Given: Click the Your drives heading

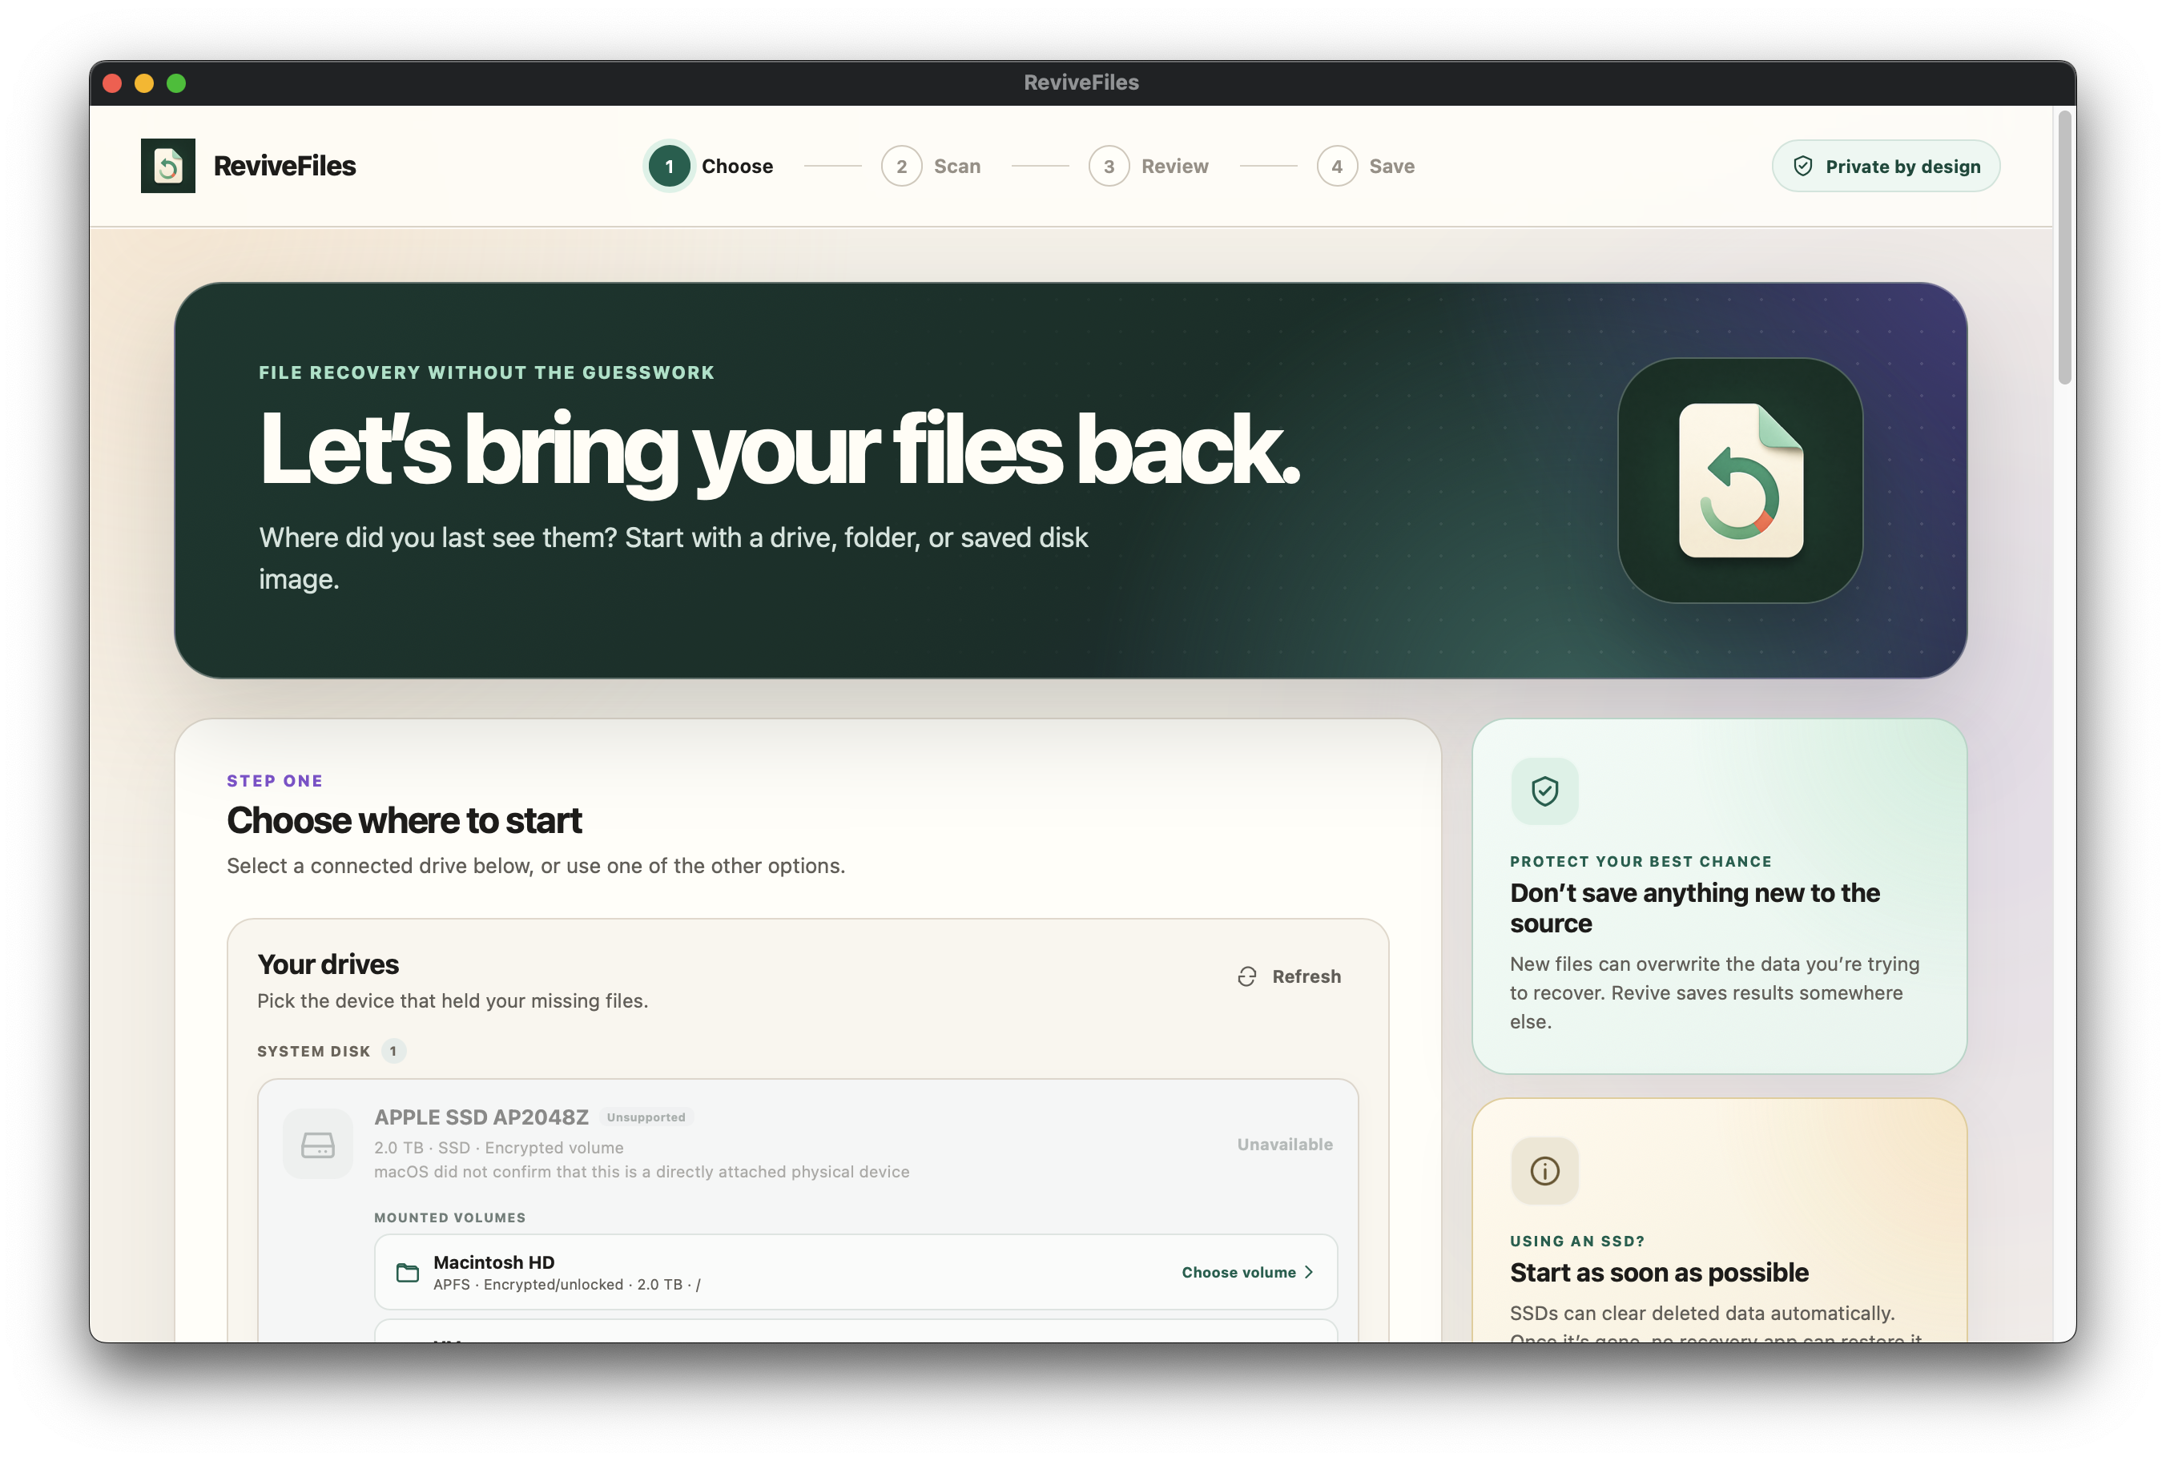Looking at the screenshot, I should coord(328,964).
